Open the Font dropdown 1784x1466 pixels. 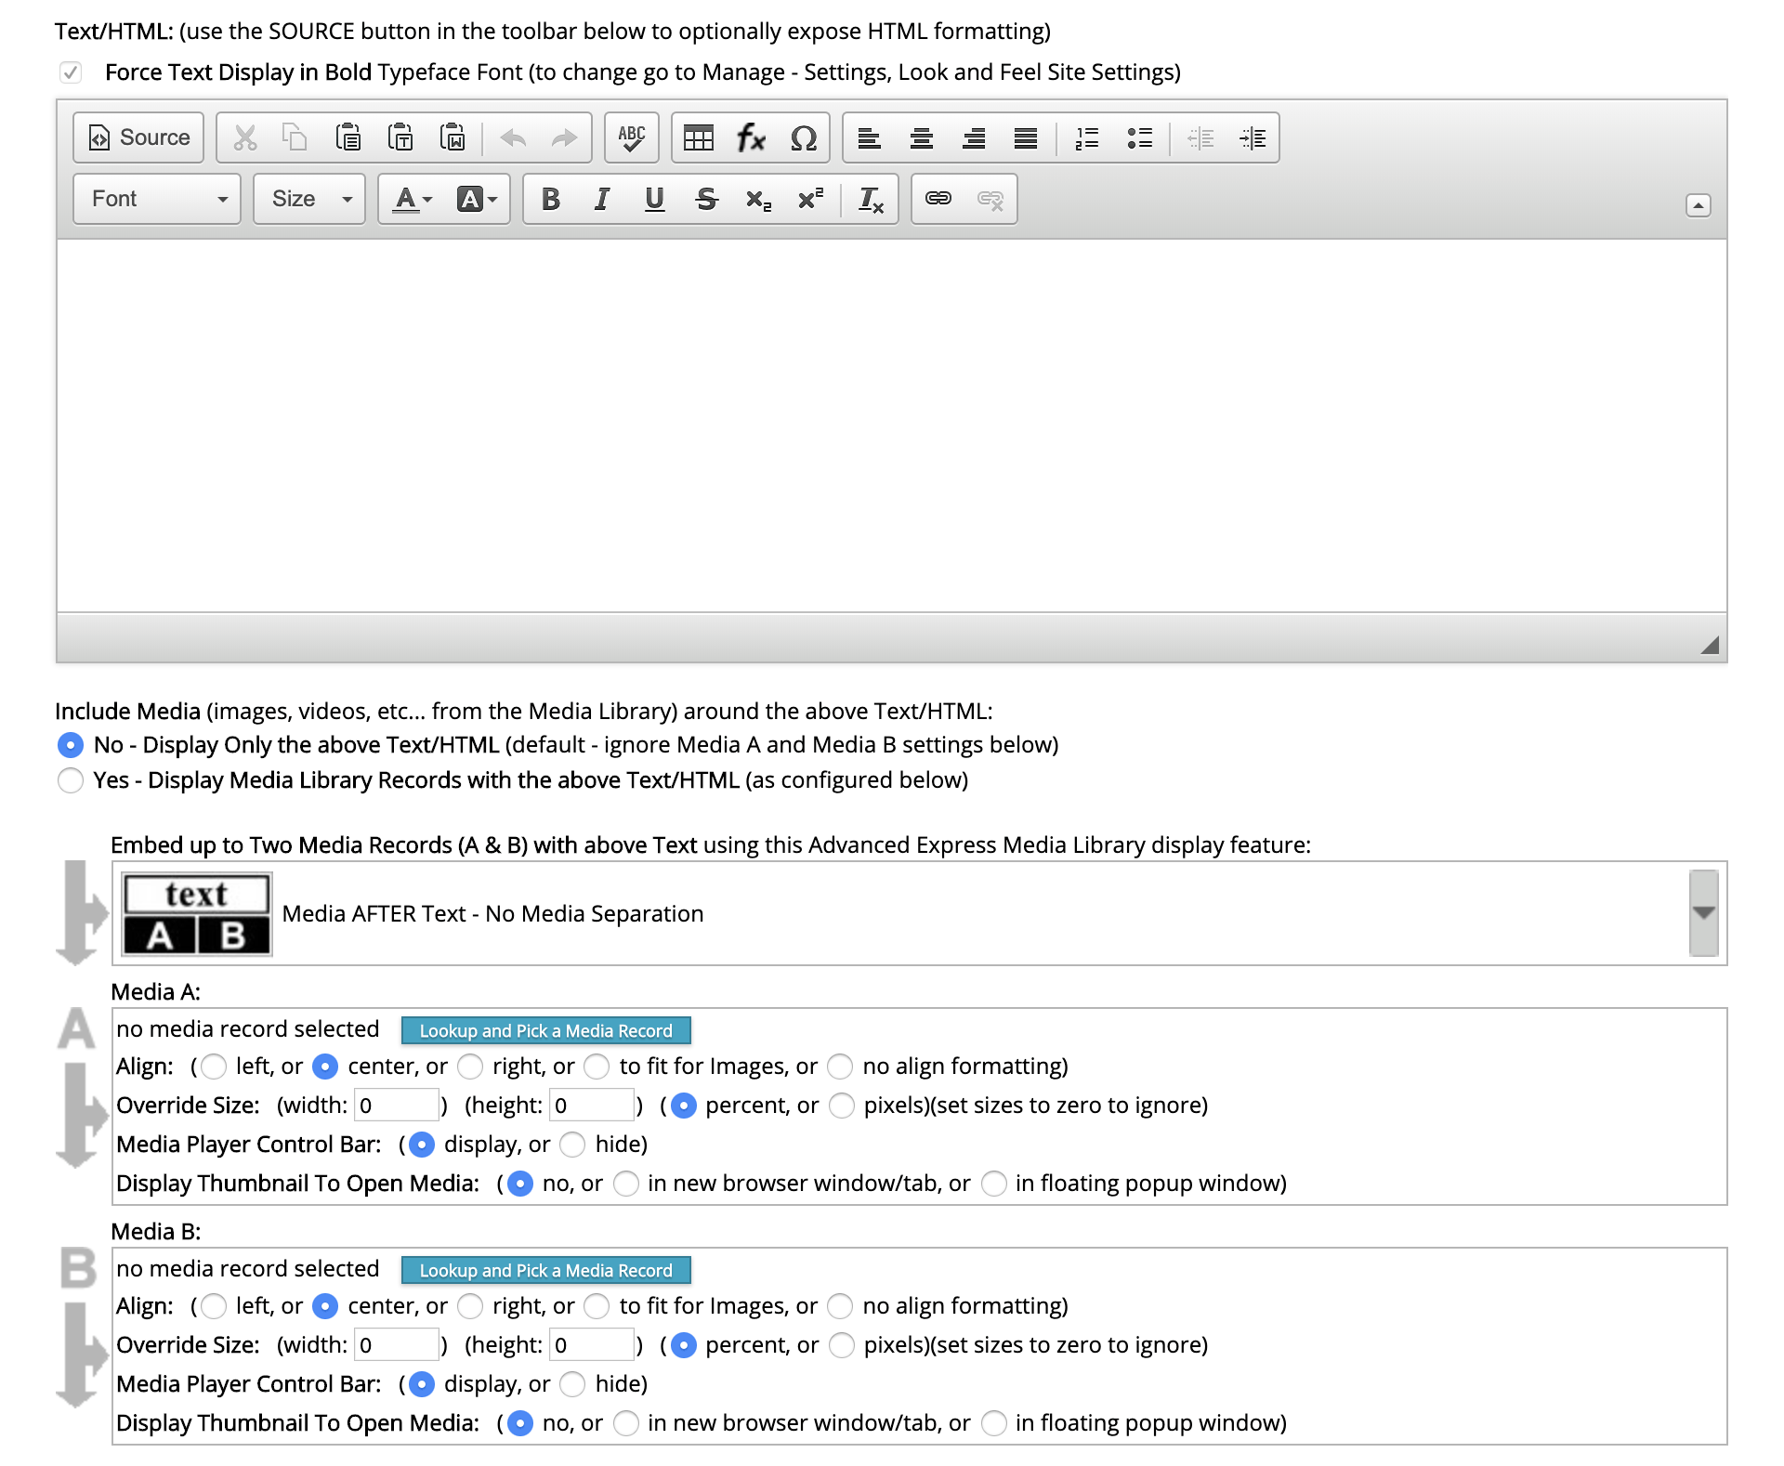tap(157, 199)
